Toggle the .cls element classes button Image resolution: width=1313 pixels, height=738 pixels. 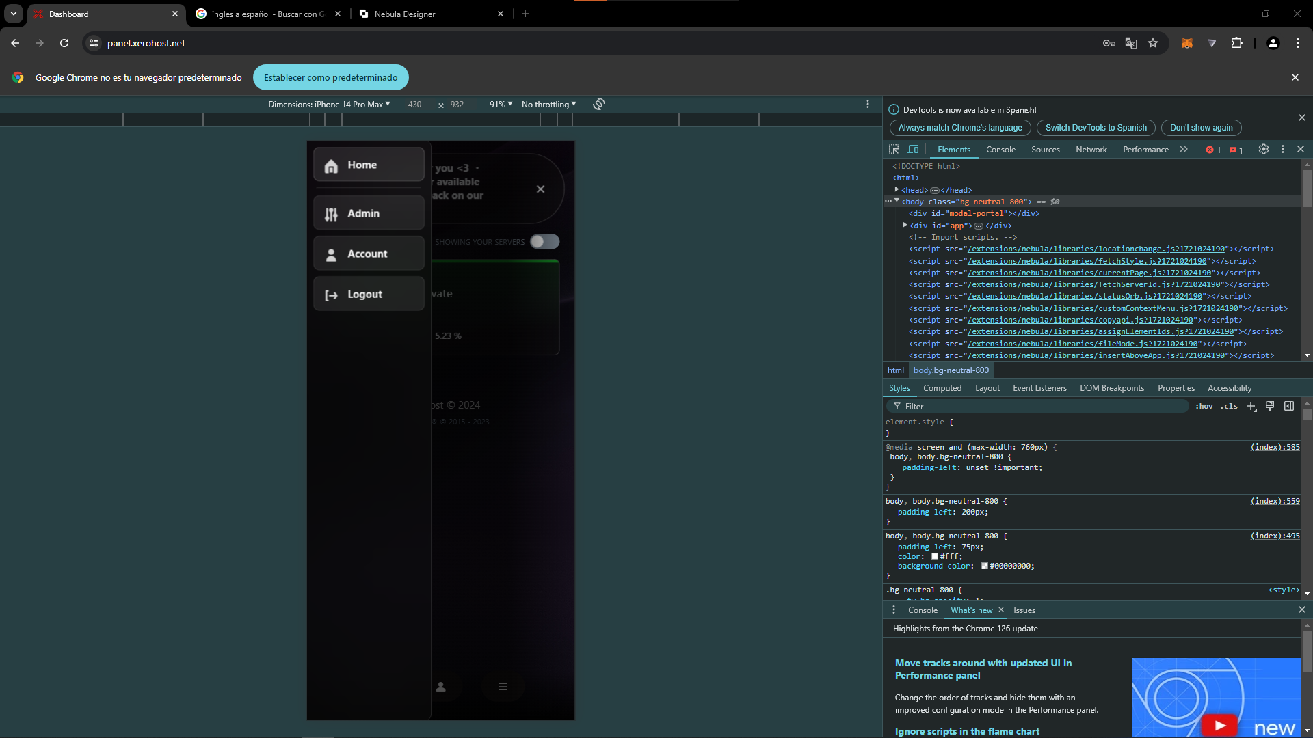click(x=1229, y=406)
